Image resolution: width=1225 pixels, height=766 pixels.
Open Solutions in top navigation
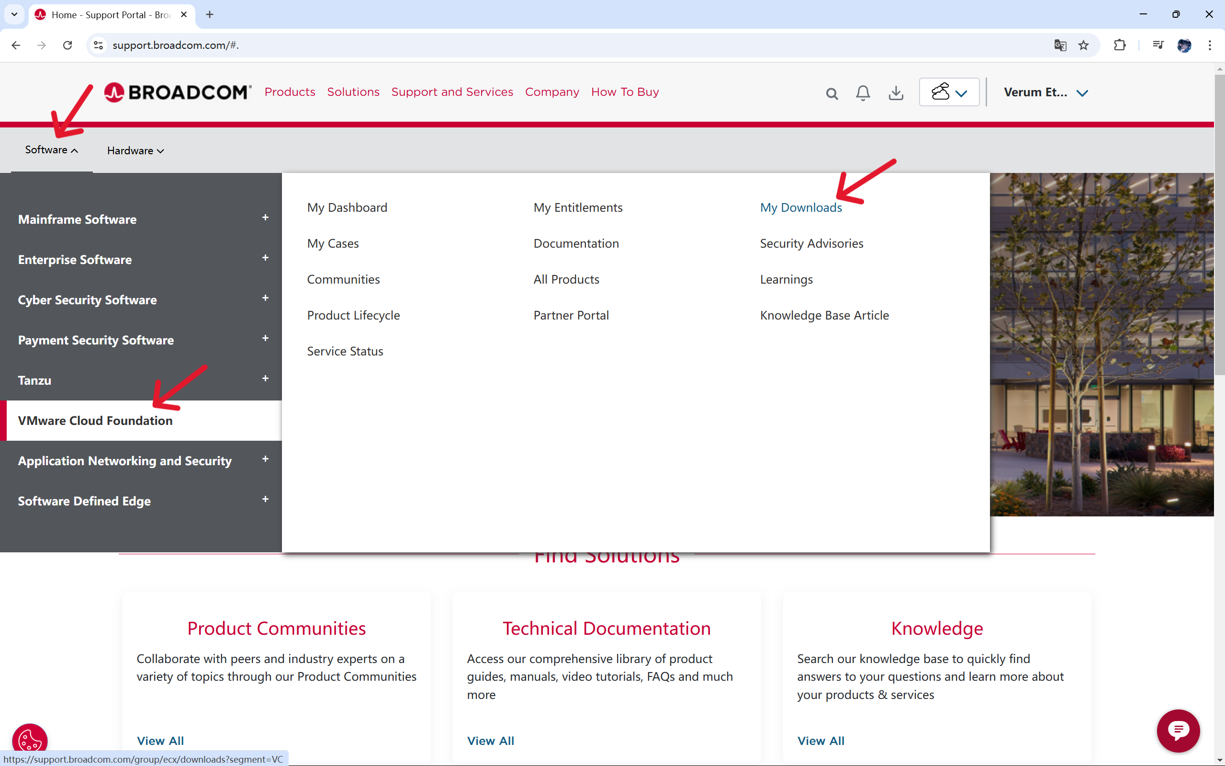click(x=353, y=92)
